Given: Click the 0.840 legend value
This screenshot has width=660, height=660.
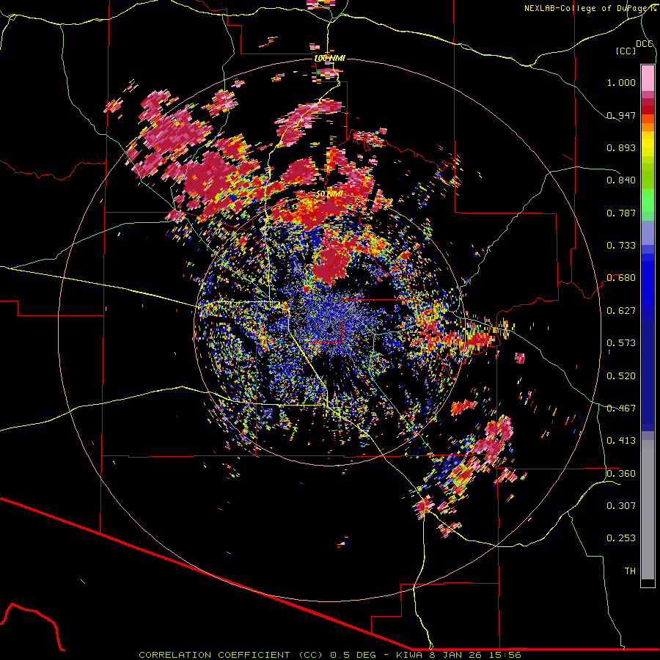Looking at the screenshot, I should pos(621,180).
